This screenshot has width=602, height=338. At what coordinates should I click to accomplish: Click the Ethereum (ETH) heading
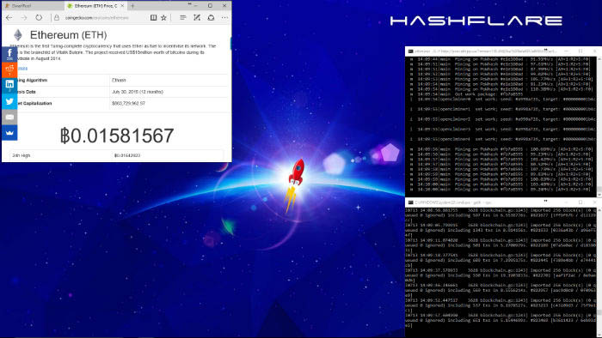click(x=68, y=35)
